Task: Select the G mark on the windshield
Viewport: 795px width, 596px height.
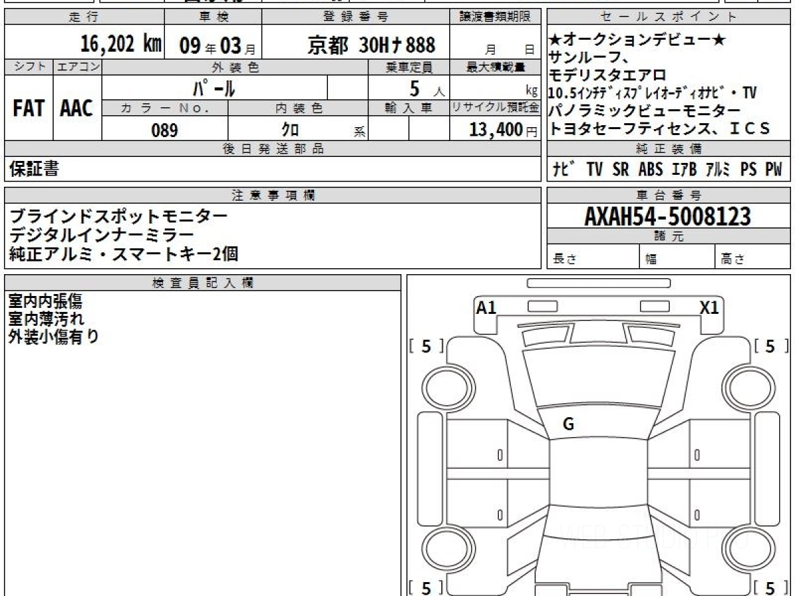Action: click(568, 424)
